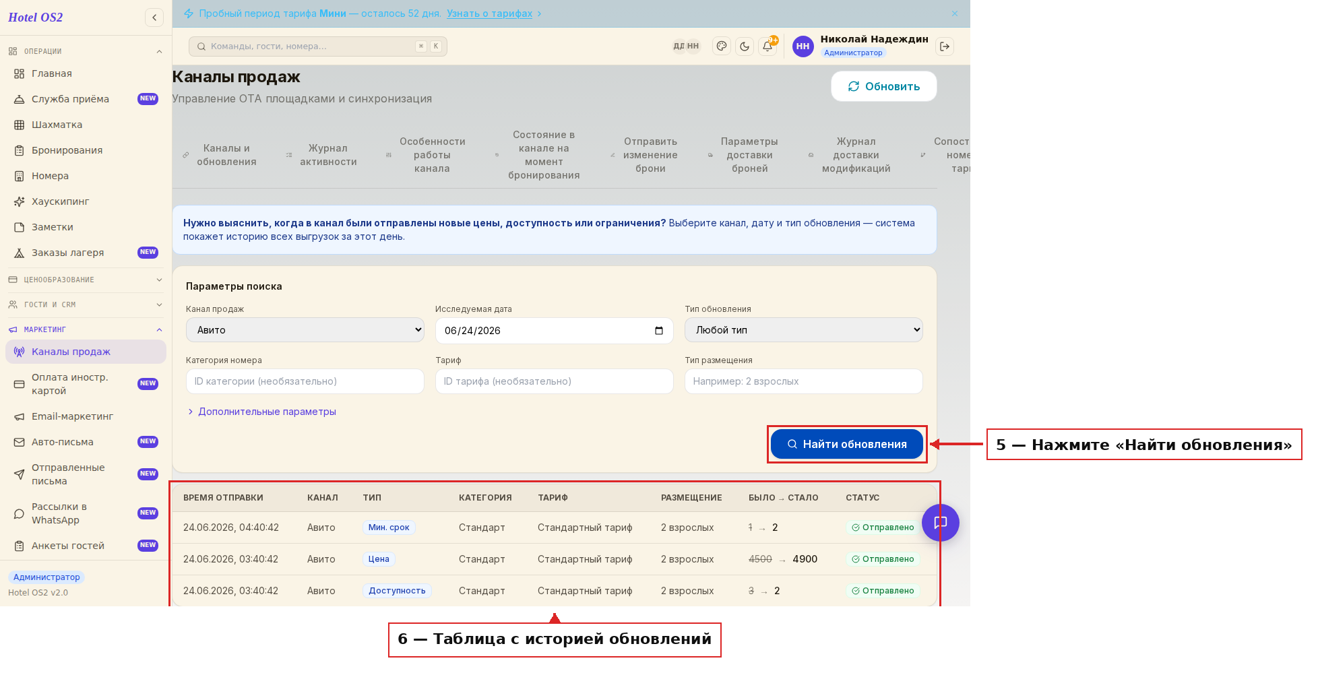Open Шахматка grid view
Viewport: 1318px width, 673px height.
pos(86,125)
